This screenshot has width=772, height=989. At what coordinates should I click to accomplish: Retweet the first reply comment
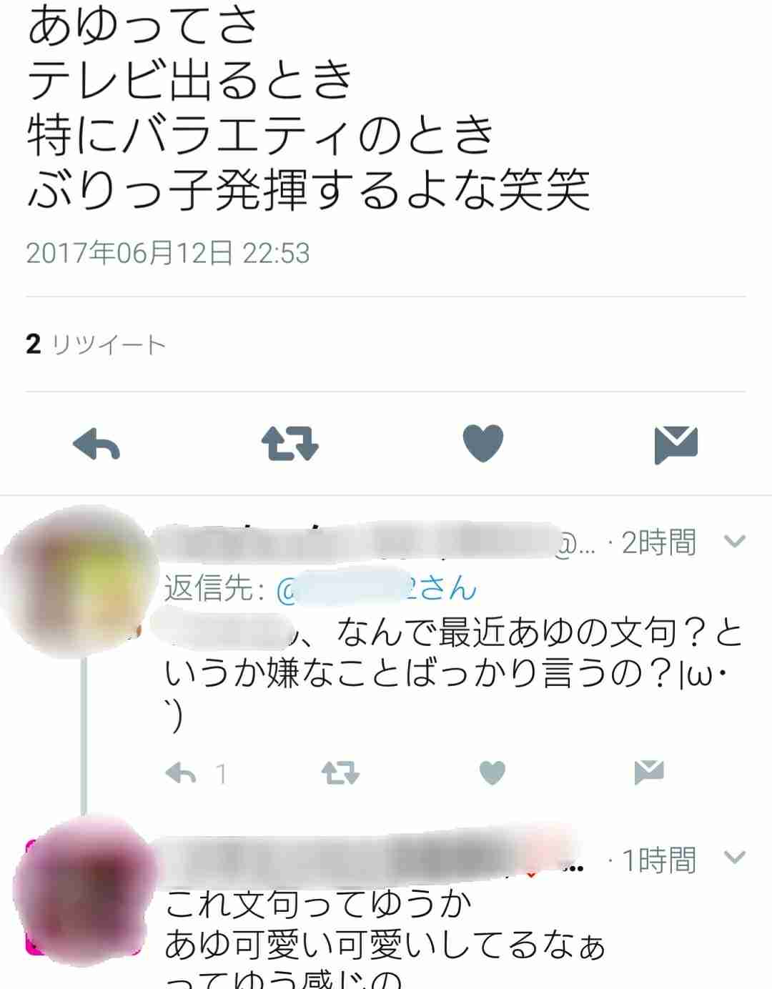[x=340, y=772]
